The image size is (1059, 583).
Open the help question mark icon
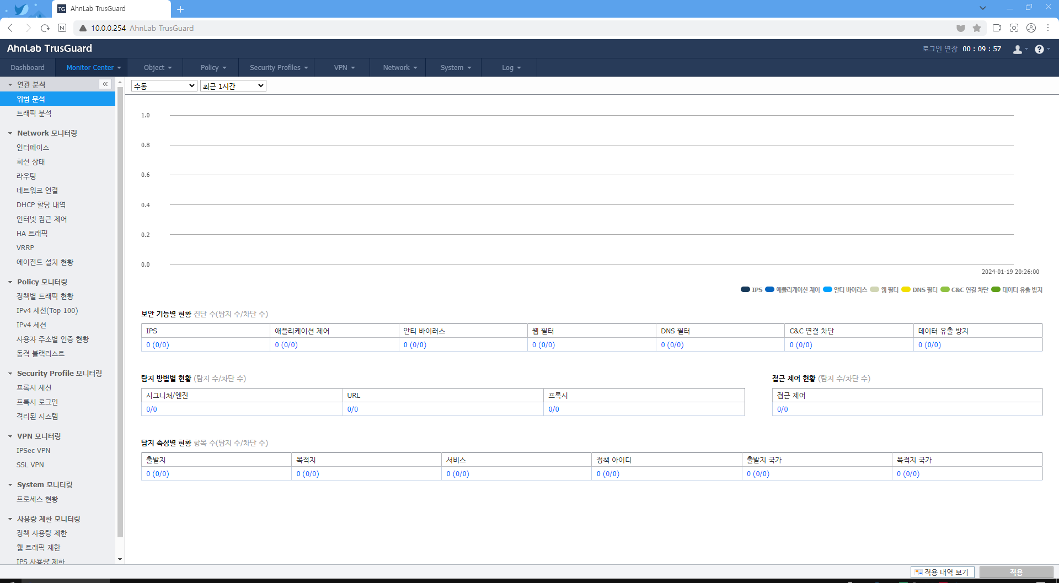1039,49
